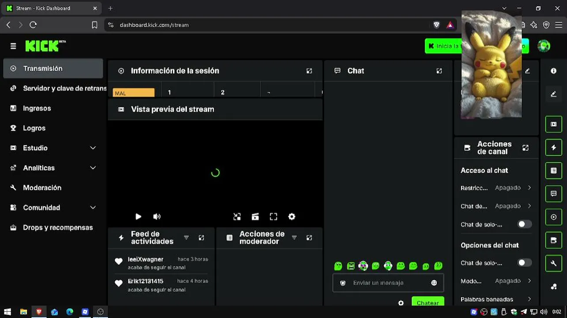Pop out the Acciones de moderador panel

point(309,238)
